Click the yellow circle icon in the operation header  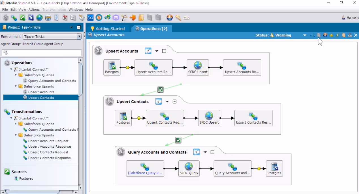[x=331, y=35]
